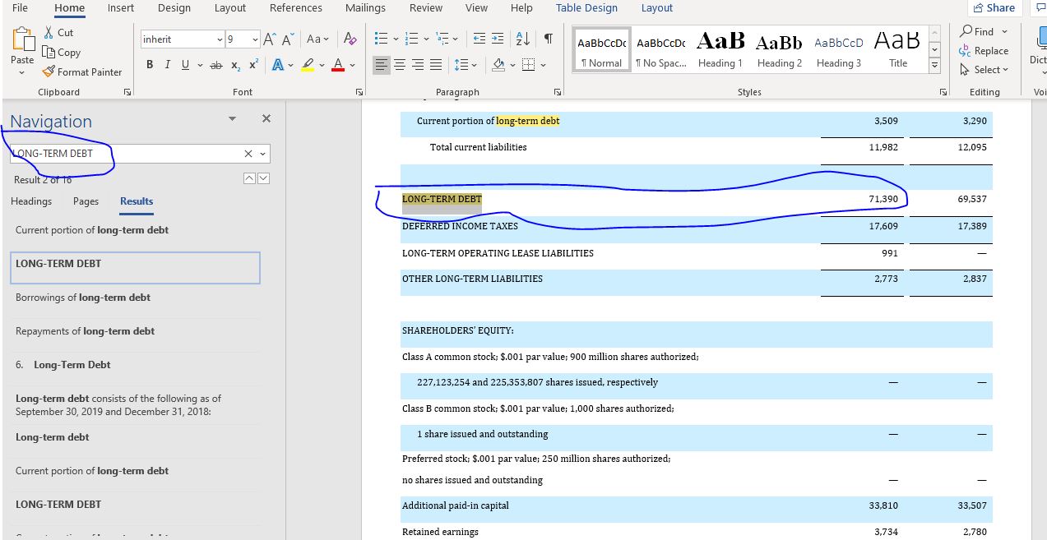The width and height of the screenshot is (1047, 540).
Task: Click the Sort paragraph icon
Action: (x=522, y=39)
